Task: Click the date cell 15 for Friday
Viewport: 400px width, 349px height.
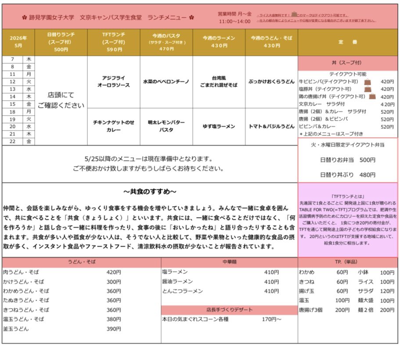Action: [12, 104]
